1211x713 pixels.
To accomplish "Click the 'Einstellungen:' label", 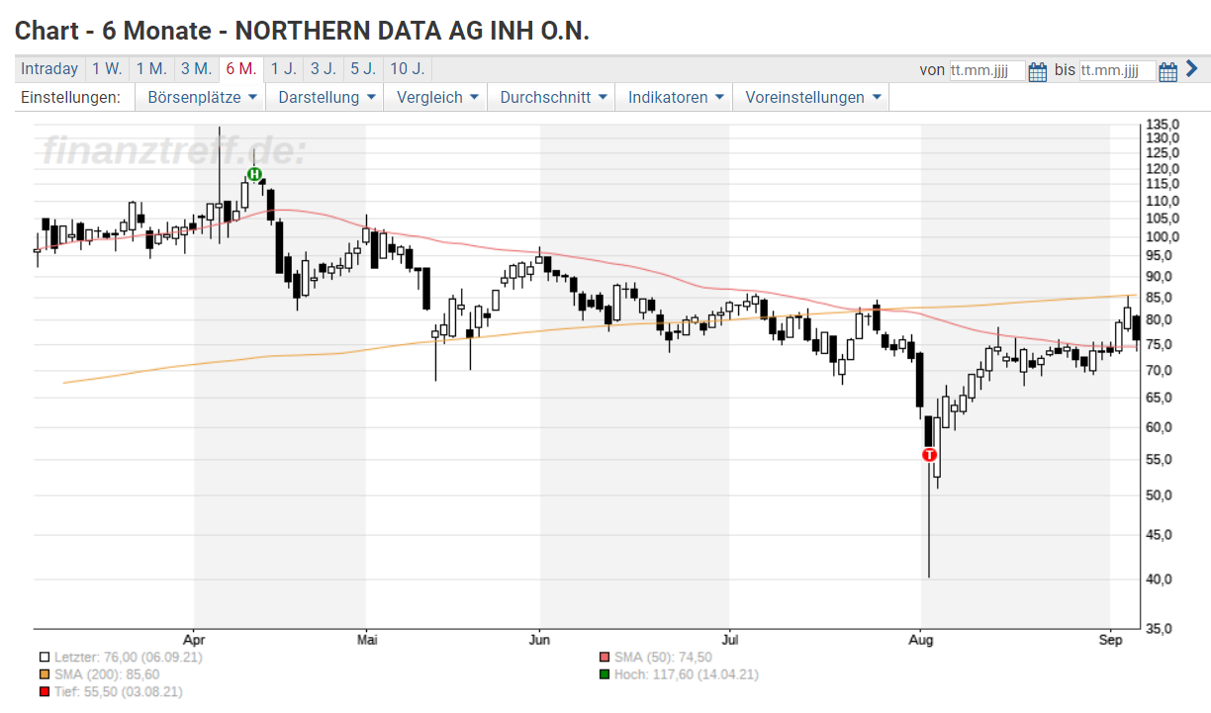I will click(x=70, y=97).
